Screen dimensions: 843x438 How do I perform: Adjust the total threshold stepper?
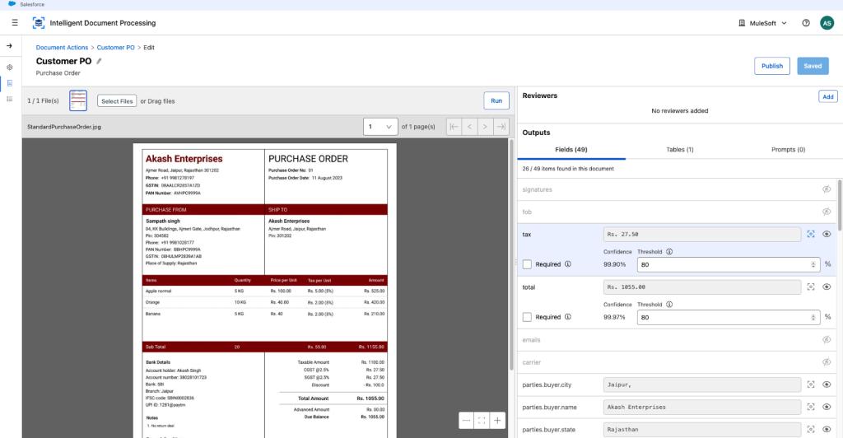pos(813,317)
